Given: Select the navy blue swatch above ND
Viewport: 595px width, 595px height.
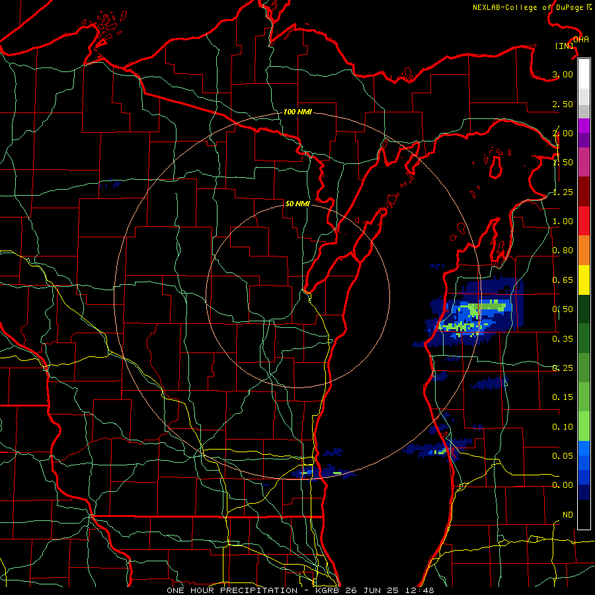Looking at the screenshot, I should click(584, 492).
